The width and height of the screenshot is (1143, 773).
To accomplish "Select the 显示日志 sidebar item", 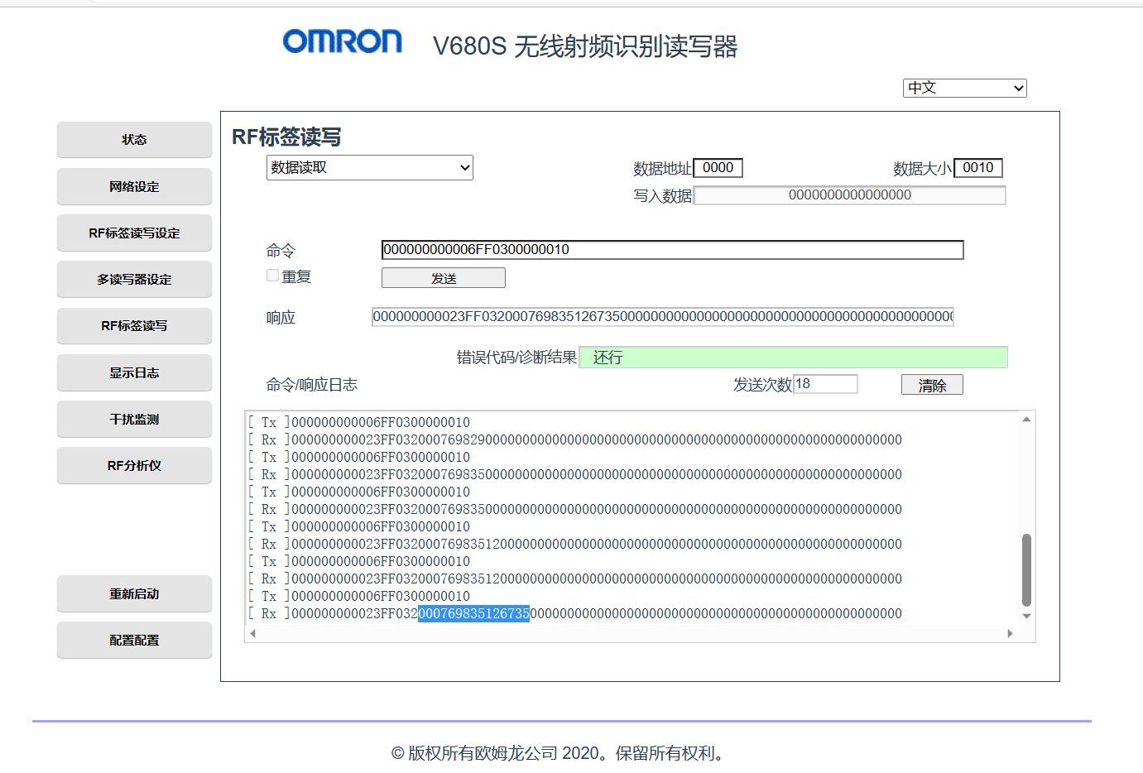I will tap(134, 373).
